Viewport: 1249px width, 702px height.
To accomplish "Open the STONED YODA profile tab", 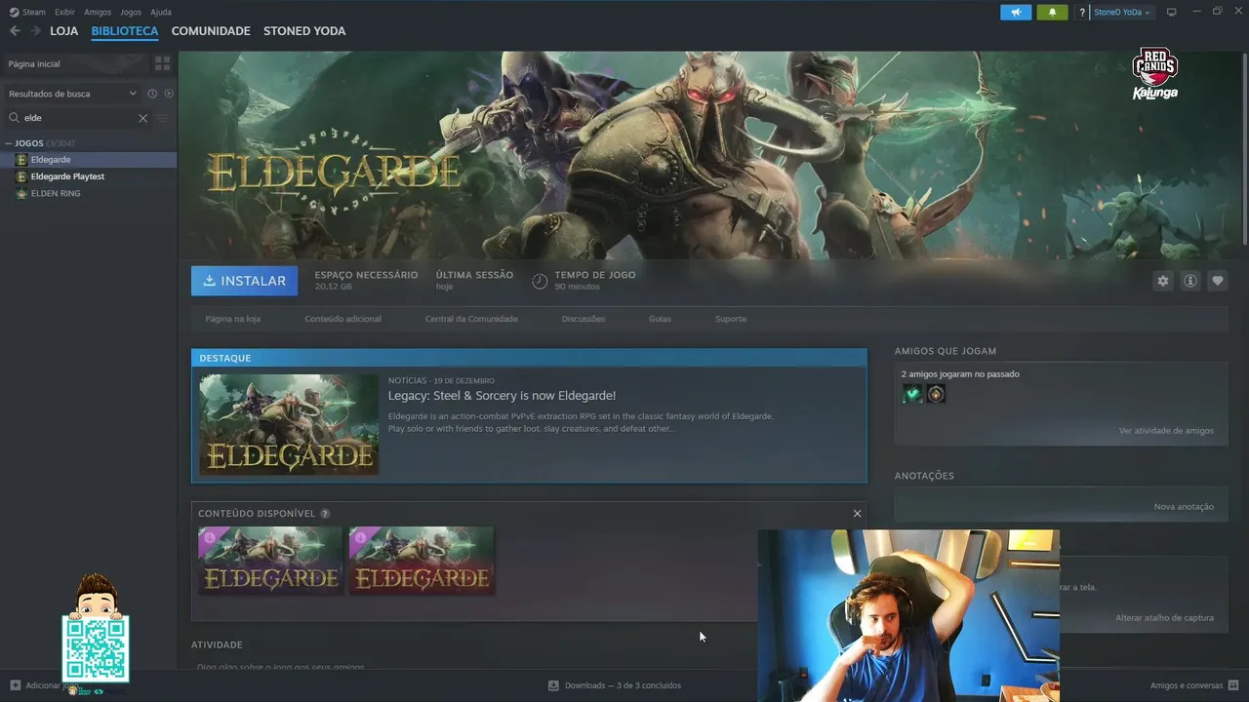I will 304,31.
